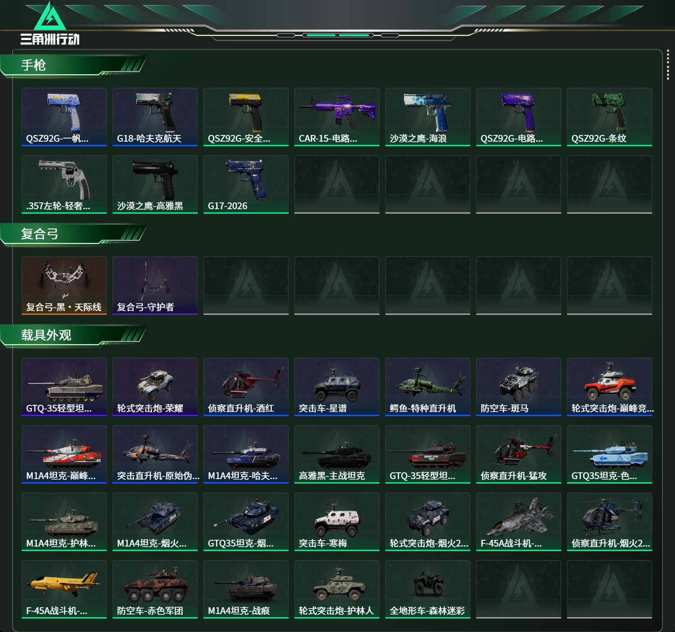Select the 侦察直升机-酒红 helicopter
This screenshot has height=632, width=675.
[x=246, y=387]
